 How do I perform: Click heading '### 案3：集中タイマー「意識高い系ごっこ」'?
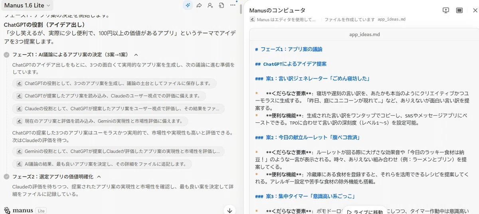click(305, 196)
